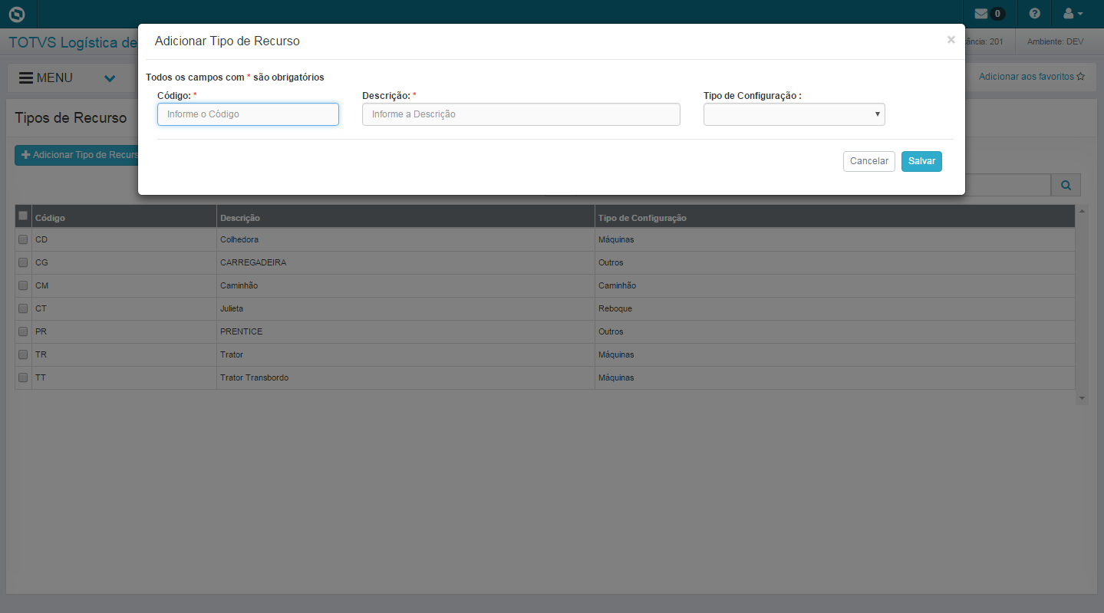Click the Ambiente: DEV label
The width and height of the screenshot is (1104, 613).
click(x=1056, y=41)
